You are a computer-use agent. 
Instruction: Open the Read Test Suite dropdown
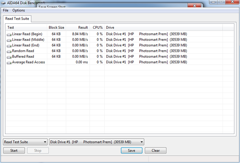[x=25, y=142]
